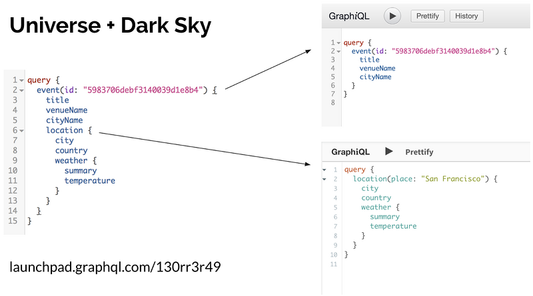Viewport: 533px width, 296px height.
Task: Click 'weather' in the lower GraphiQL editor
Action: pyautogui.click(x=376, y=207)
